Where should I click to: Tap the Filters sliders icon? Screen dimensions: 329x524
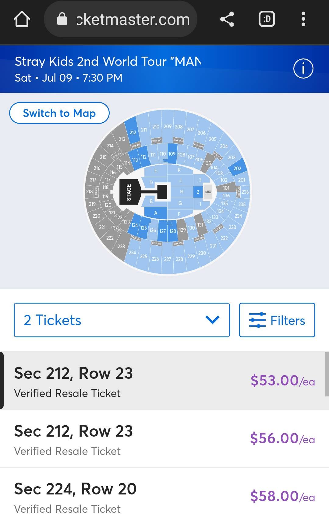click(257, 320)
